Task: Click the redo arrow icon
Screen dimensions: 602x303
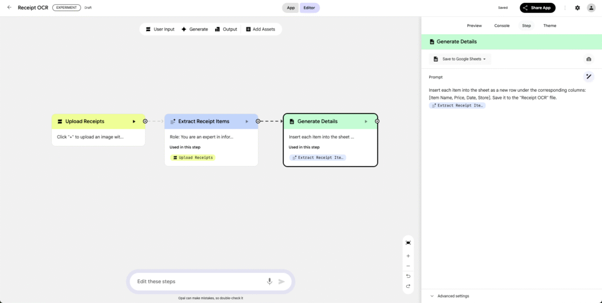Action: (x=408, y=286)
